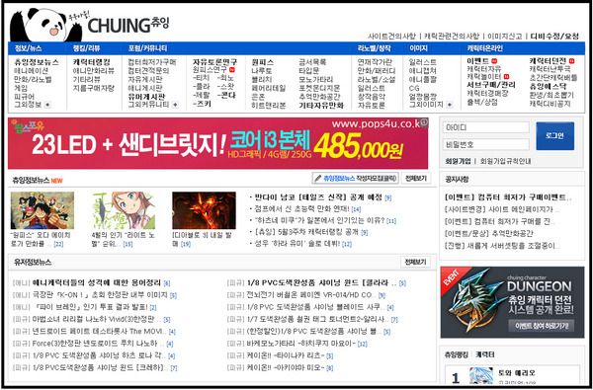Focus the 비밀번호 input field
Image resolution: width=593 pixels, height=390 pixels.
(x=486, y=144)
